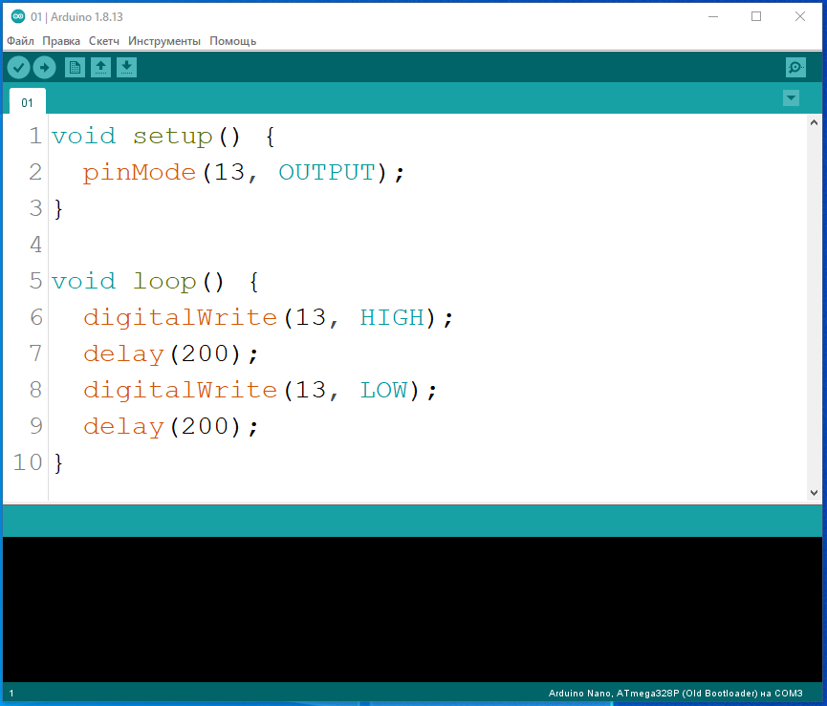Click the HIGH keyword in line 6
This screenshot has height=706, width=827.
392,318
